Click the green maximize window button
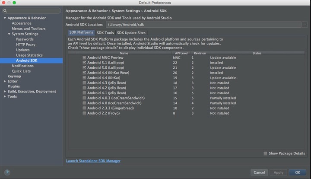Screen dimensions: 311x179 coord(14,3)
